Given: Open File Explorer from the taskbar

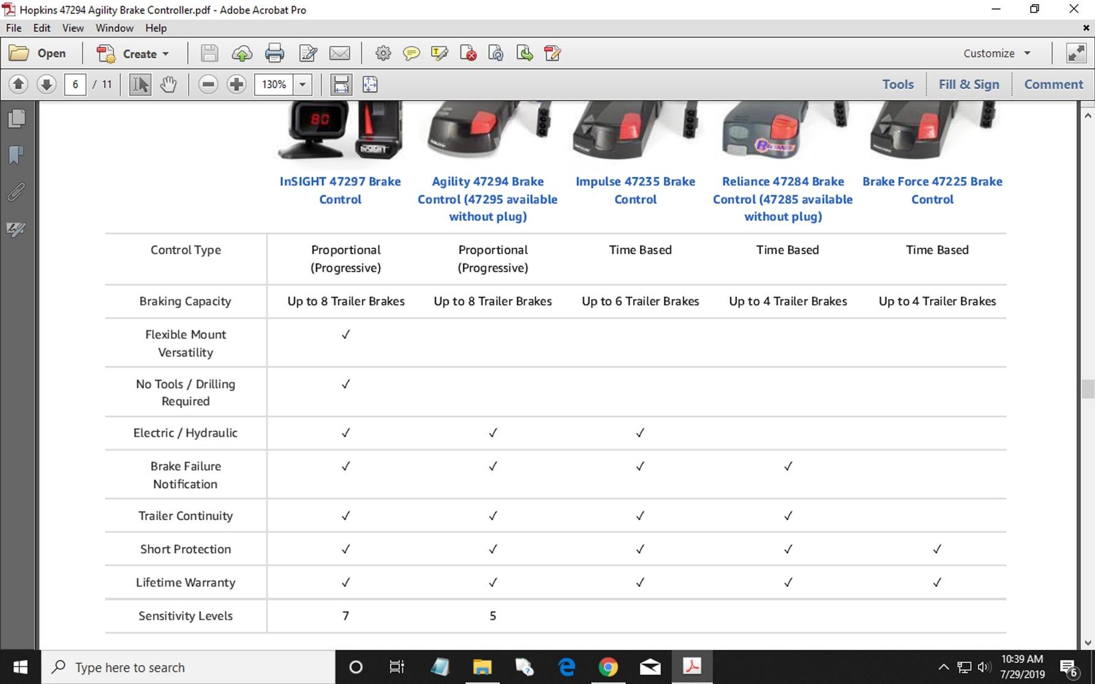Looking at the screenshot, I should tap(482, 667).
